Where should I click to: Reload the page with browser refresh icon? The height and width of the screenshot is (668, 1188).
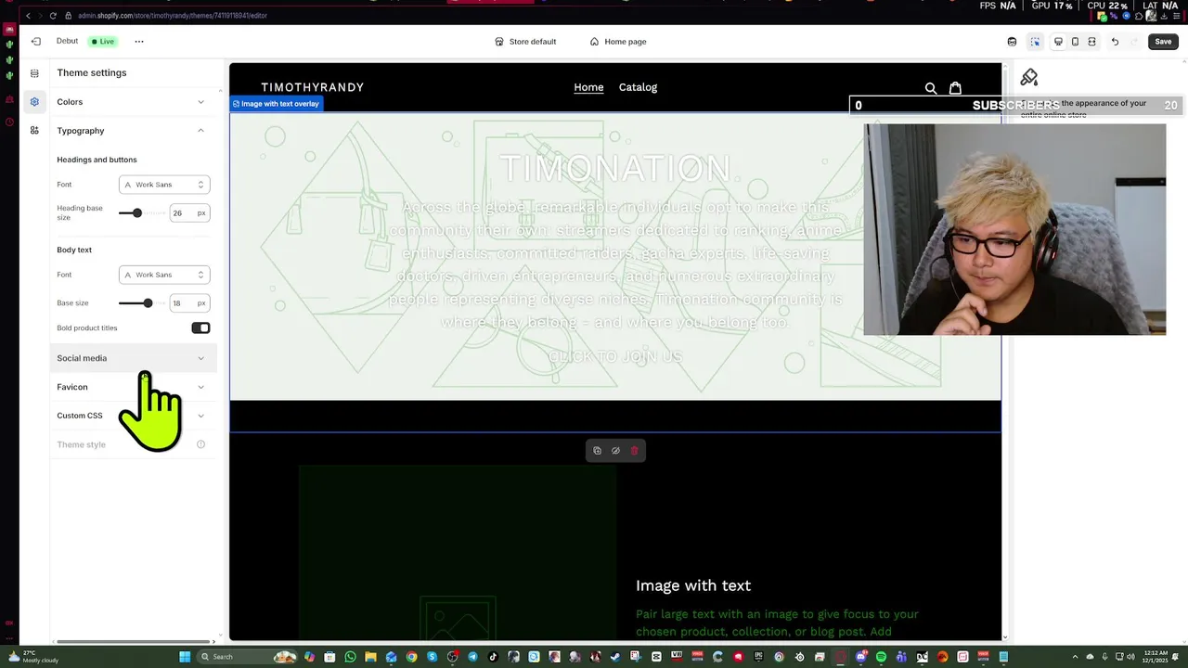click(x=53, y=16)
